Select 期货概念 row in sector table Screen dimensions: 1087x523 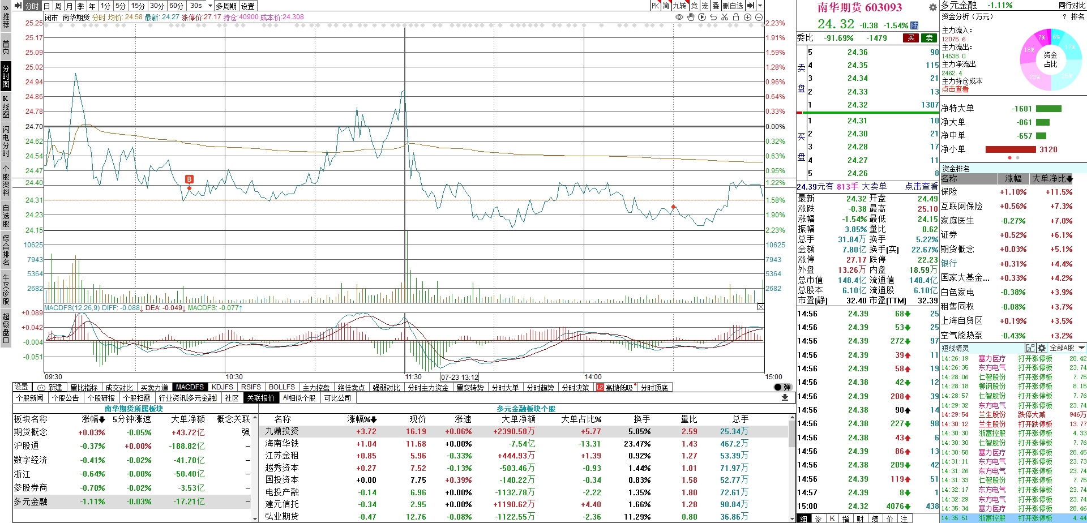131,432
